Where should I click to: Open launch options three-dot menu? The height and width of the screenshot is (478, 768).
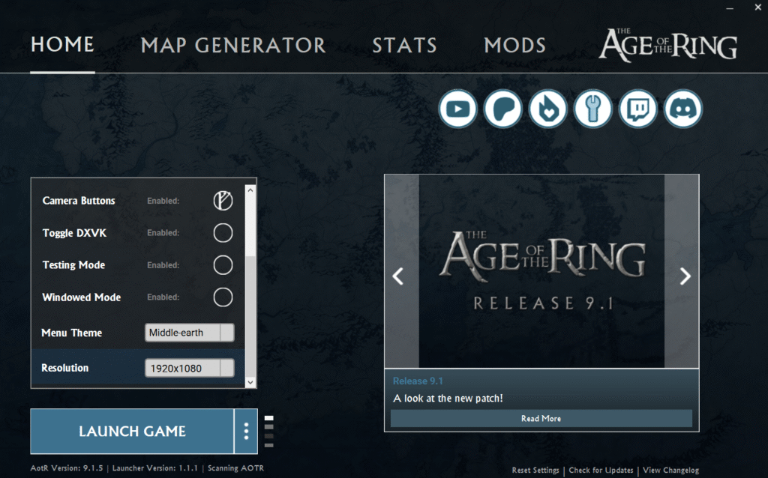(246, 431)
